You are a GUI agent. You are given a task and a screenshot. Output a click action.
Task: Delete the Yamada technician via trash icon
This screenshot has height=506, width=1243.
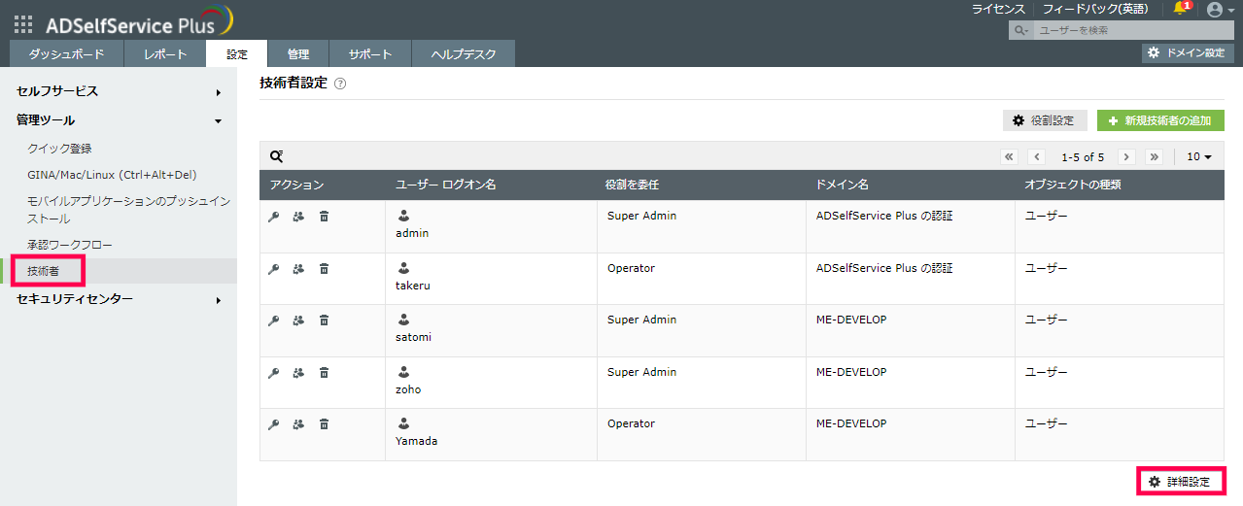324,424
